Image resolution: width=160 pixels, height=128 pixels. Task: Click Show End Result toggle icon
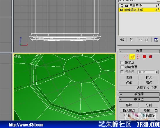(x=131, y=40)
